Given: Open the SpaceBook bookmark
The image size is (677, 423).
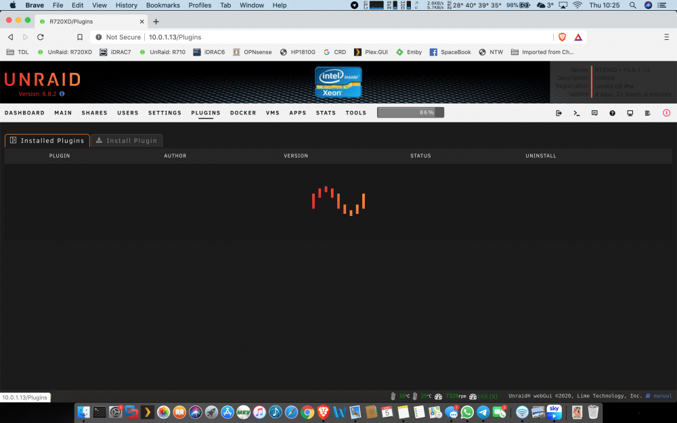Looking at the screenshot, I should pos(450,52).
